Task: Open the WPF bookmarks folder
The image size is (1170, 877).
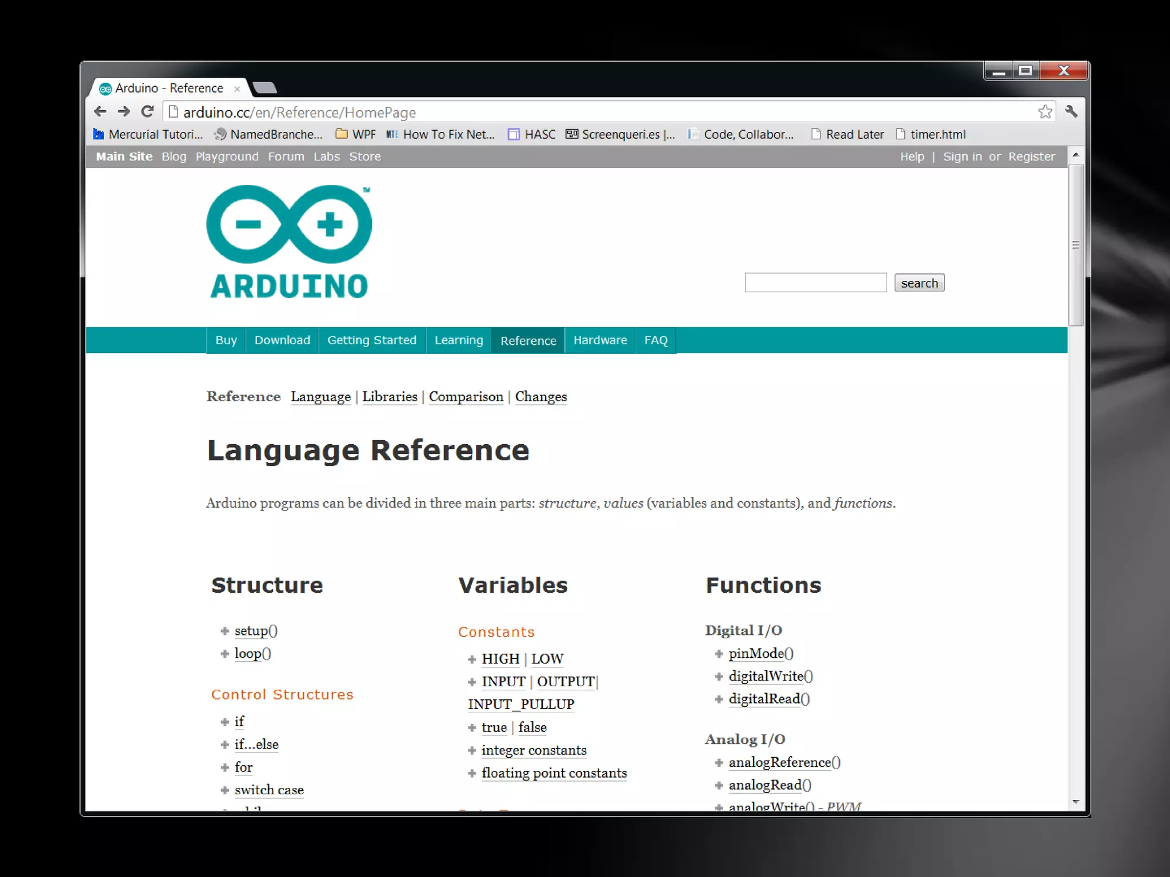Action: (x=356, y=134)
